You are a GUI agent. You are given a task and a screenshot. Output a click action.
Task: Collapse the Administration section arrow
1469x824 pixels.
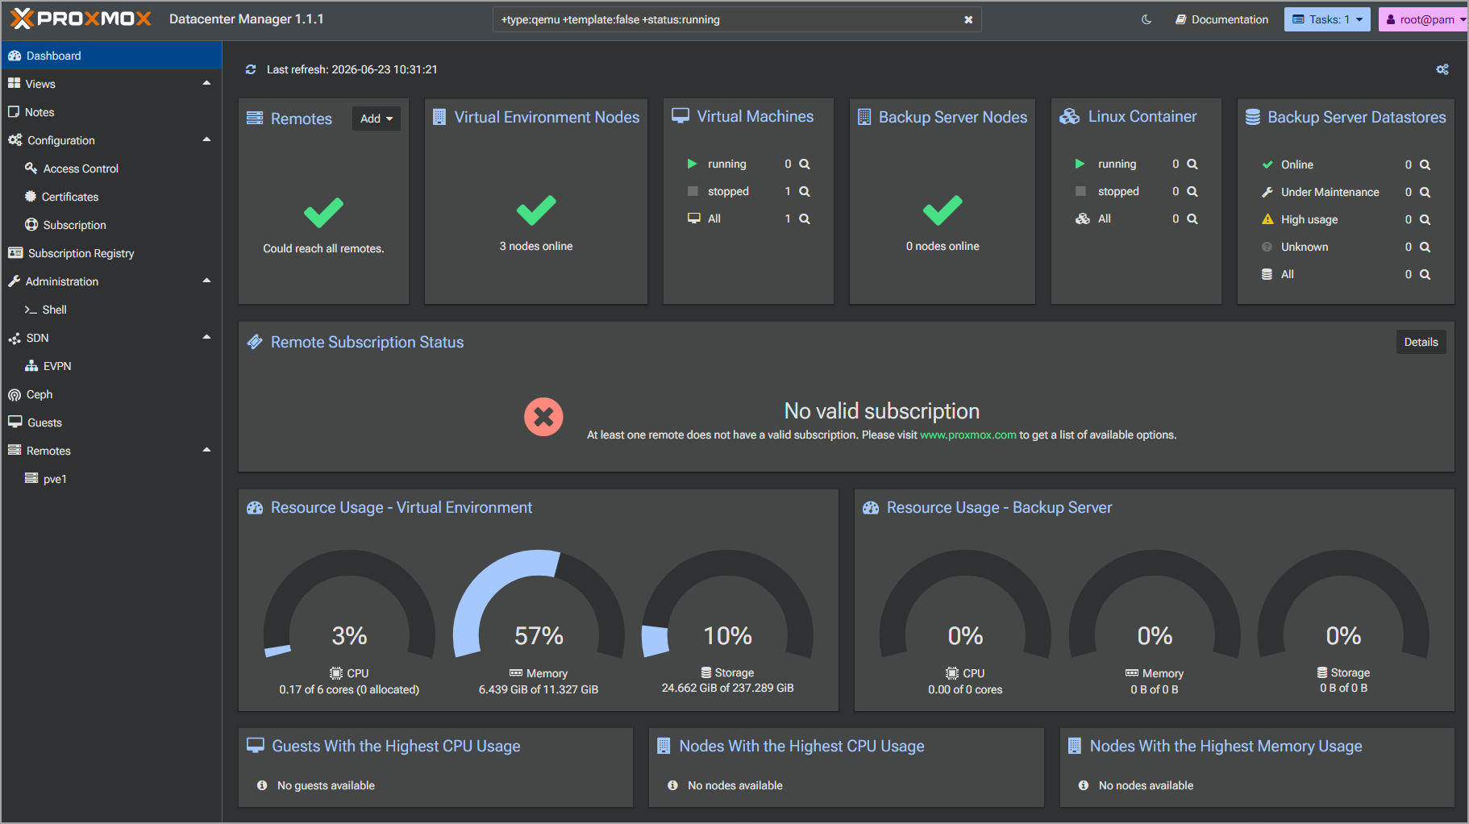pyautogui.click(x=206, y=281)
